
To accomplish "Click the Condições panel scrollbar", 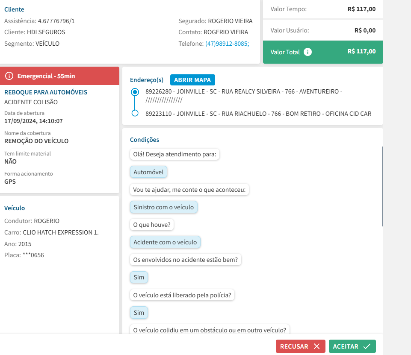I will pos(382,186).
